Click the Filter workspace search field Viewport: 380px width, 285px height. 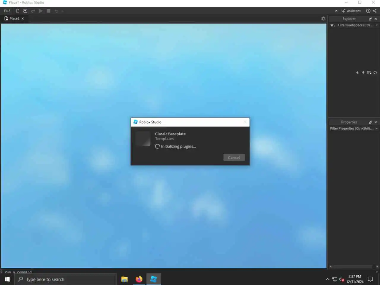(355, 25)
